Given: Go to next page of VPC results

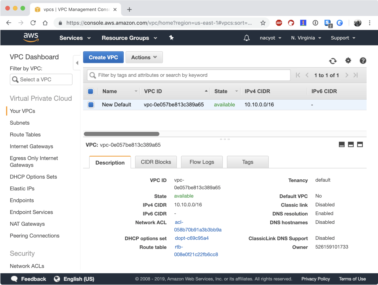Looking at the screenshot, I should pos(347,75).
